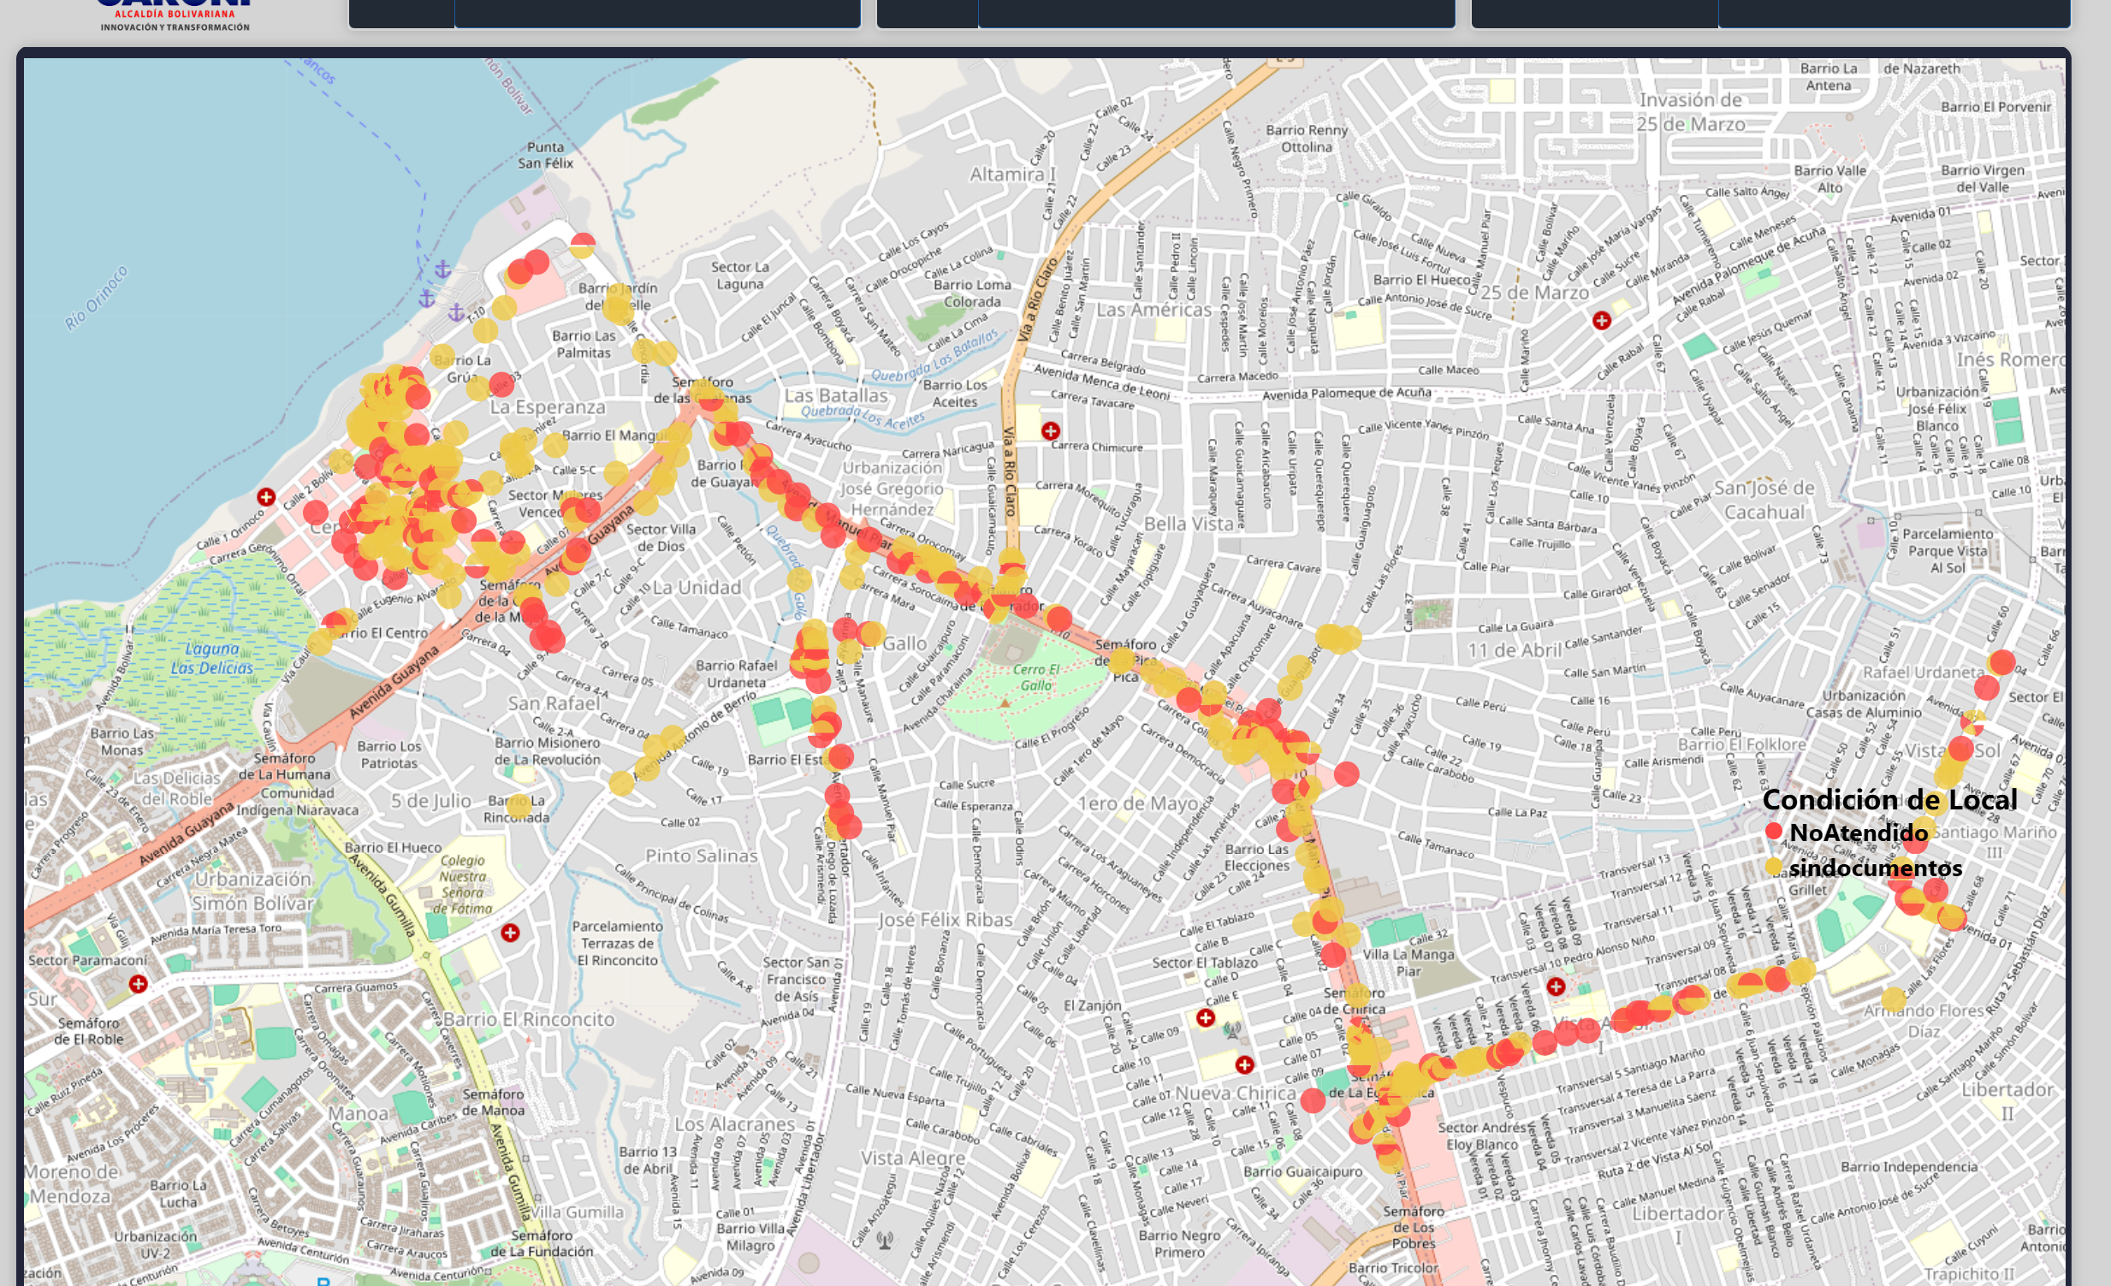Click the yellow sindocumentos legend dot
The height and width of the screenshot is (1286, 2111).
coord(1775,866)
